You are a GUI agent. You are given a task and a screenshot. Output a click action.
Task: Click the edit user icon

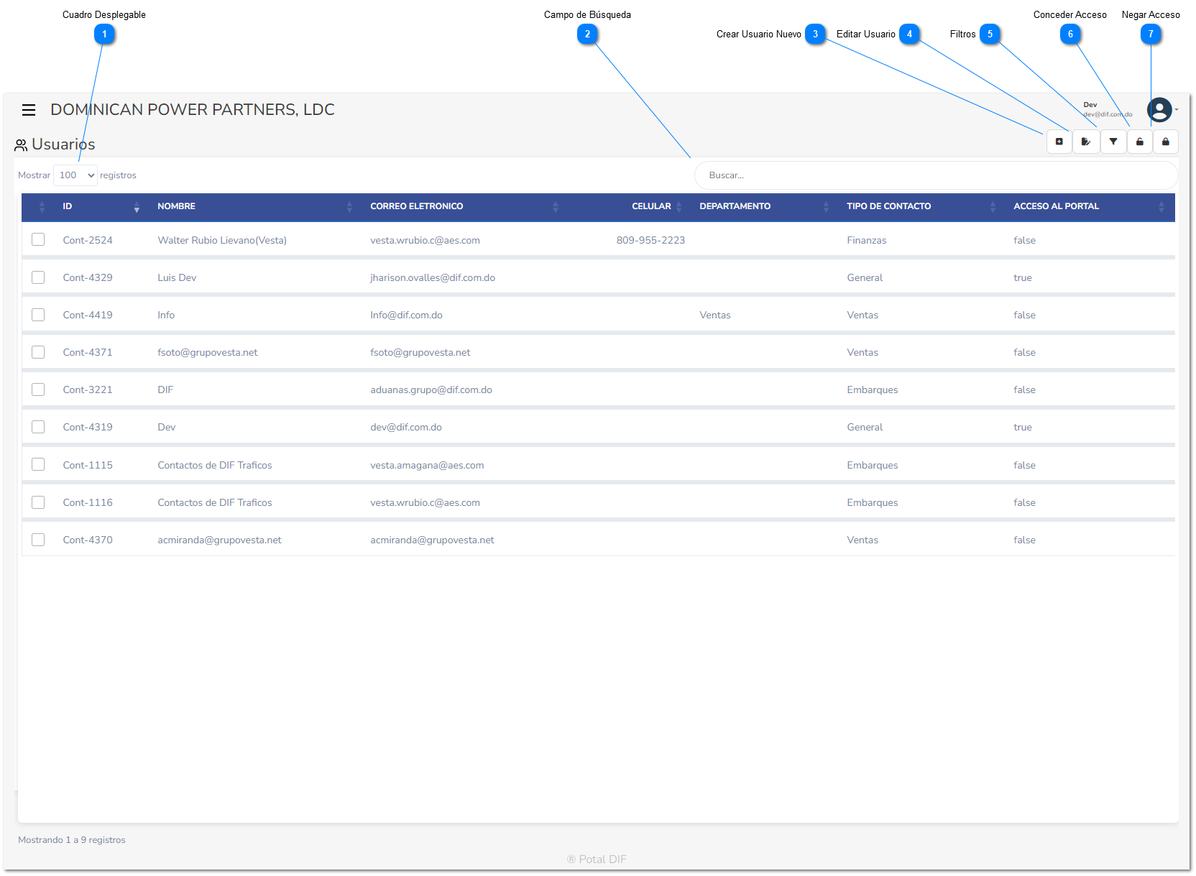(1086, 142)
